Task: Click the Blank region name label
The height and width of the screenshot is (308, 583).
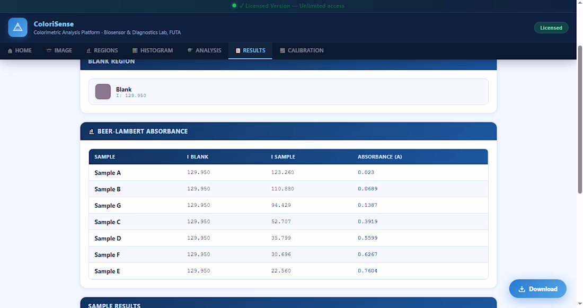Action: tap(124, 89)
